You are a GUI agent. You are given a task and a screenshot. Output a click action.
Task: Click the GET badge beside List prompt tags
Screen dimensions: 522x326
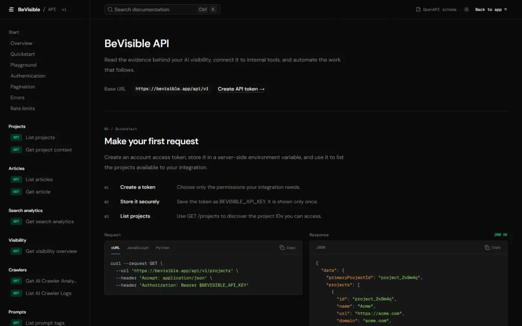tap(16, 323)
